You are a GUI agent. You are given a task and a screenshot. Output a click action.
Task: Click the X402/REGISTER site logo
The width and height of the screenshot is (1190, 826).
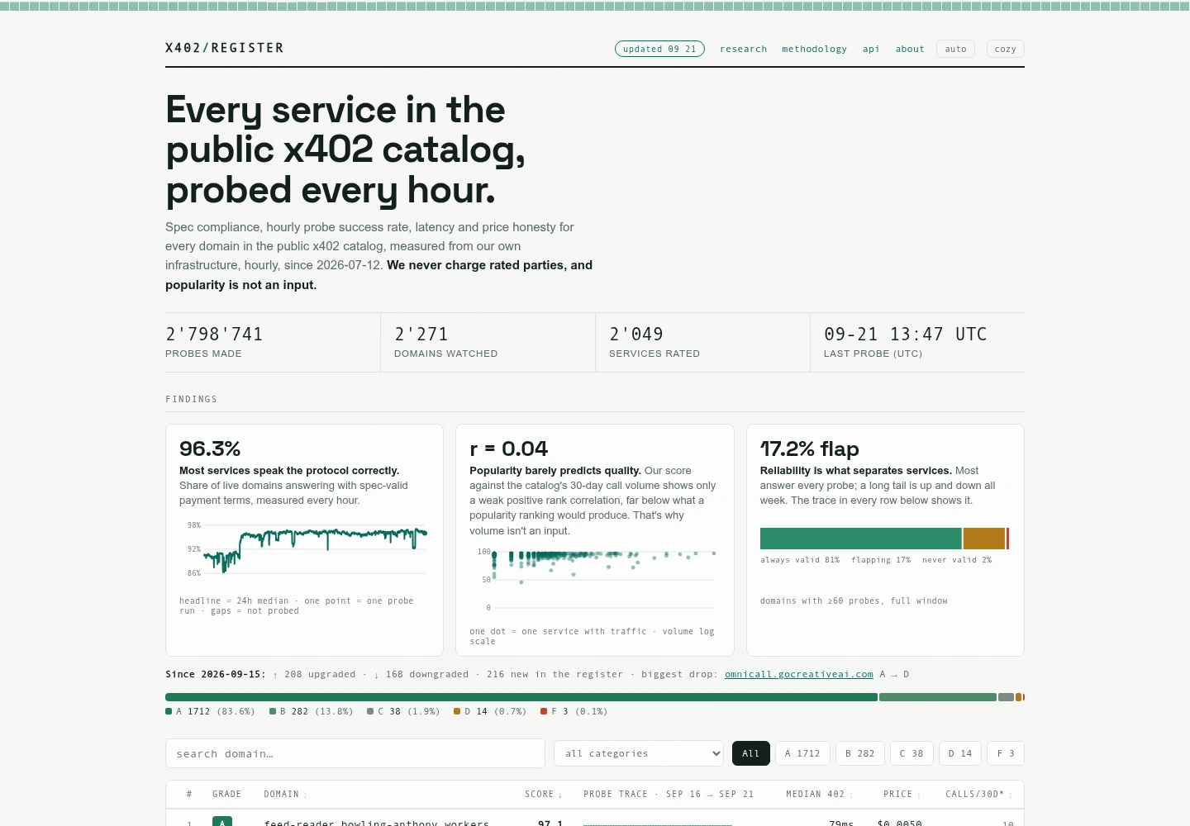pos(225,48)
